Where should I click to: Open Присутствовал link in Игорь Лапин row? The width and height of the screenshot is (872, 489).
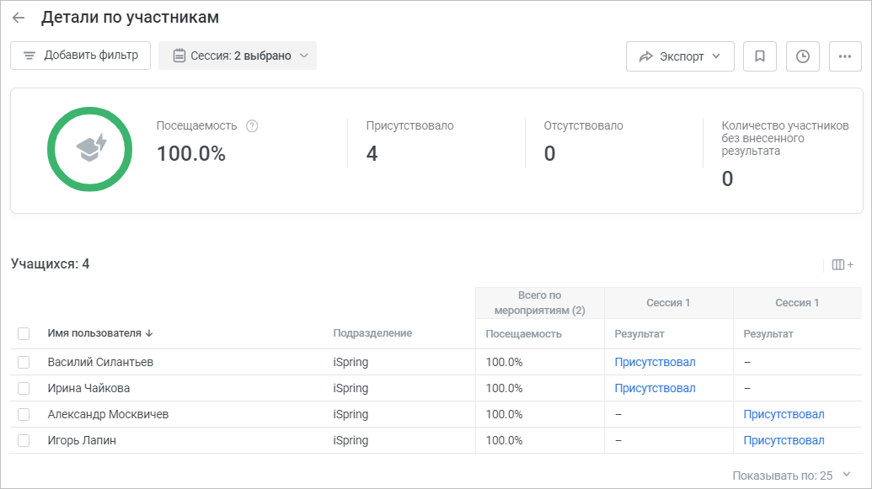[x=784, y=441]
